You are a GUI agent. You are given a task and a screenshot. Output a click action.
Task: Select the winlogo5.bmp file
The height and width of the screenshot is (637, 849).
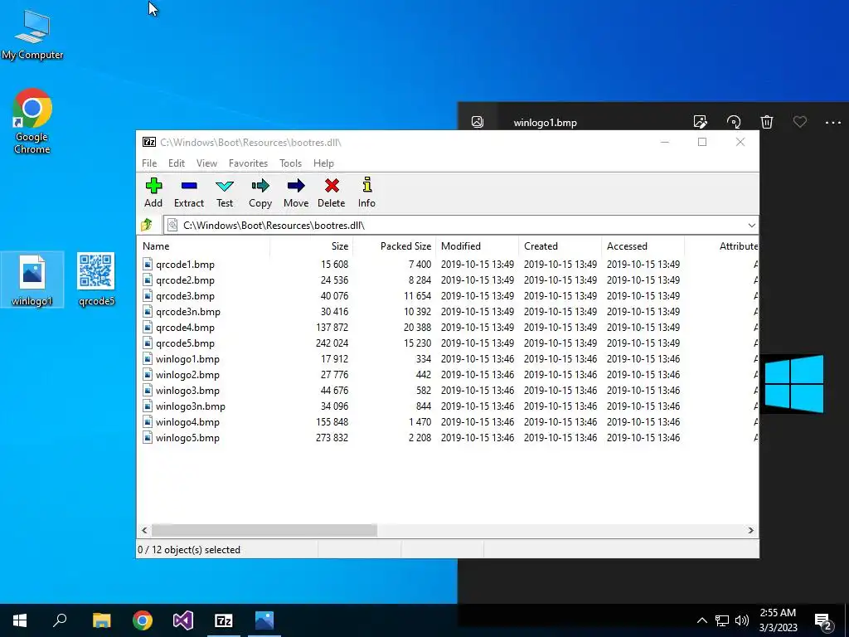point(187,437)
